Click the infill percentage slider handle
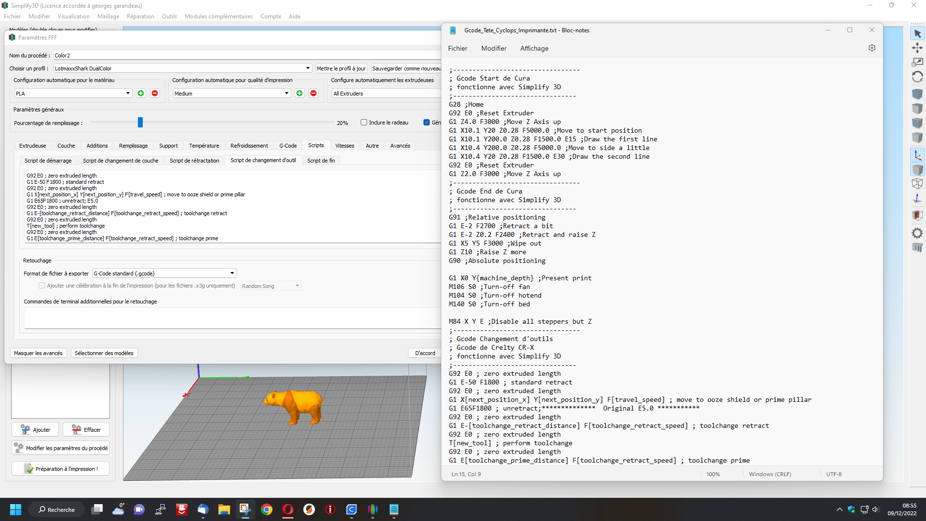 [140, 123]
